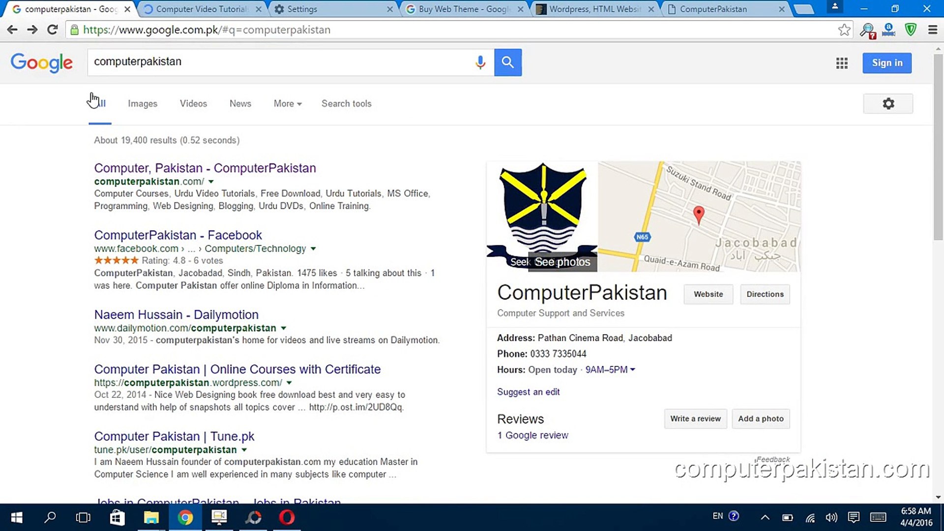
Task: Switch to the Computer Video Tutorial tab
Action: (x=202, y=9)
